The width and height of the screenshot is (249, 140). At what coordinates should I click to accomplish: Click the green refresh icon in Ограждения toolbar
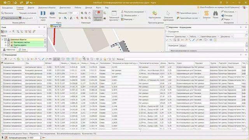point(18,59)
